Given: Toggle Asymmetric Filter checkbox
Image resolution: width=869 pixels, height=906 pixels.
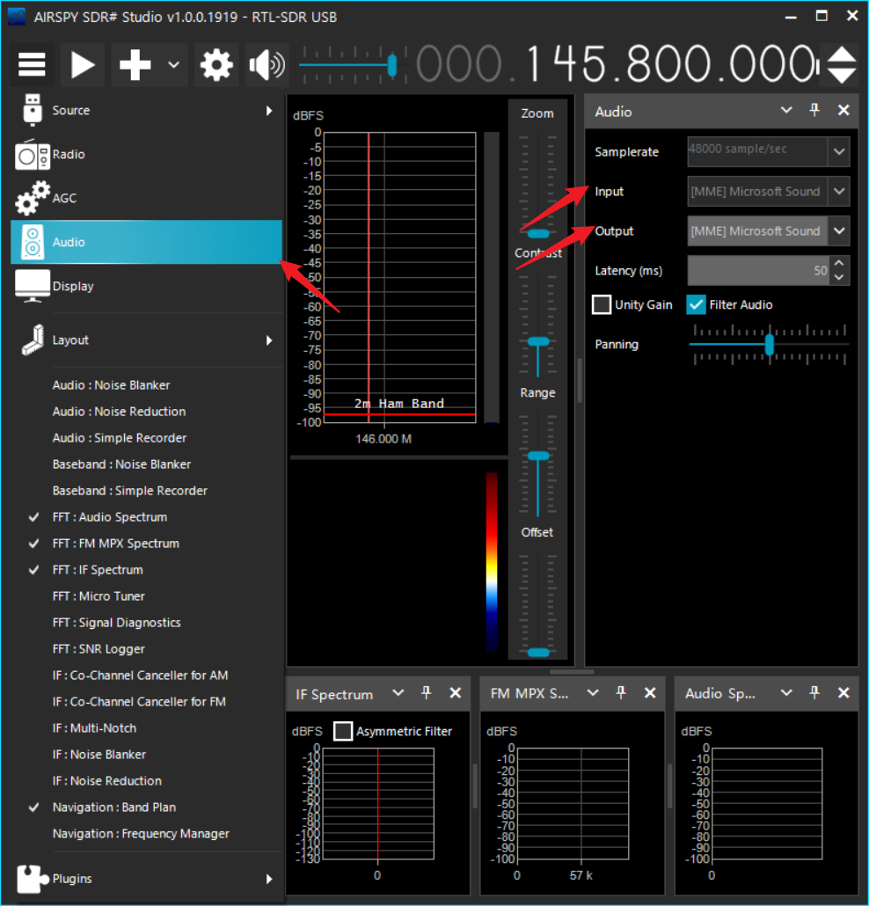Looking at the screenshot, I should click(343, 731).
